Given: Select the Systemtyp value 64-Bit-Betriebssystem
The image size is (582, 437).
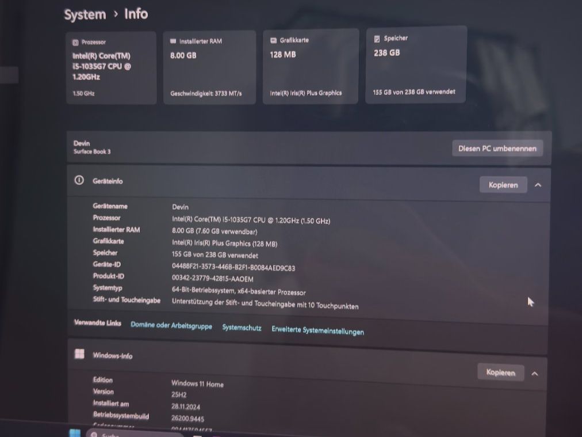Looking at the screenshot, I should [239, 291].
